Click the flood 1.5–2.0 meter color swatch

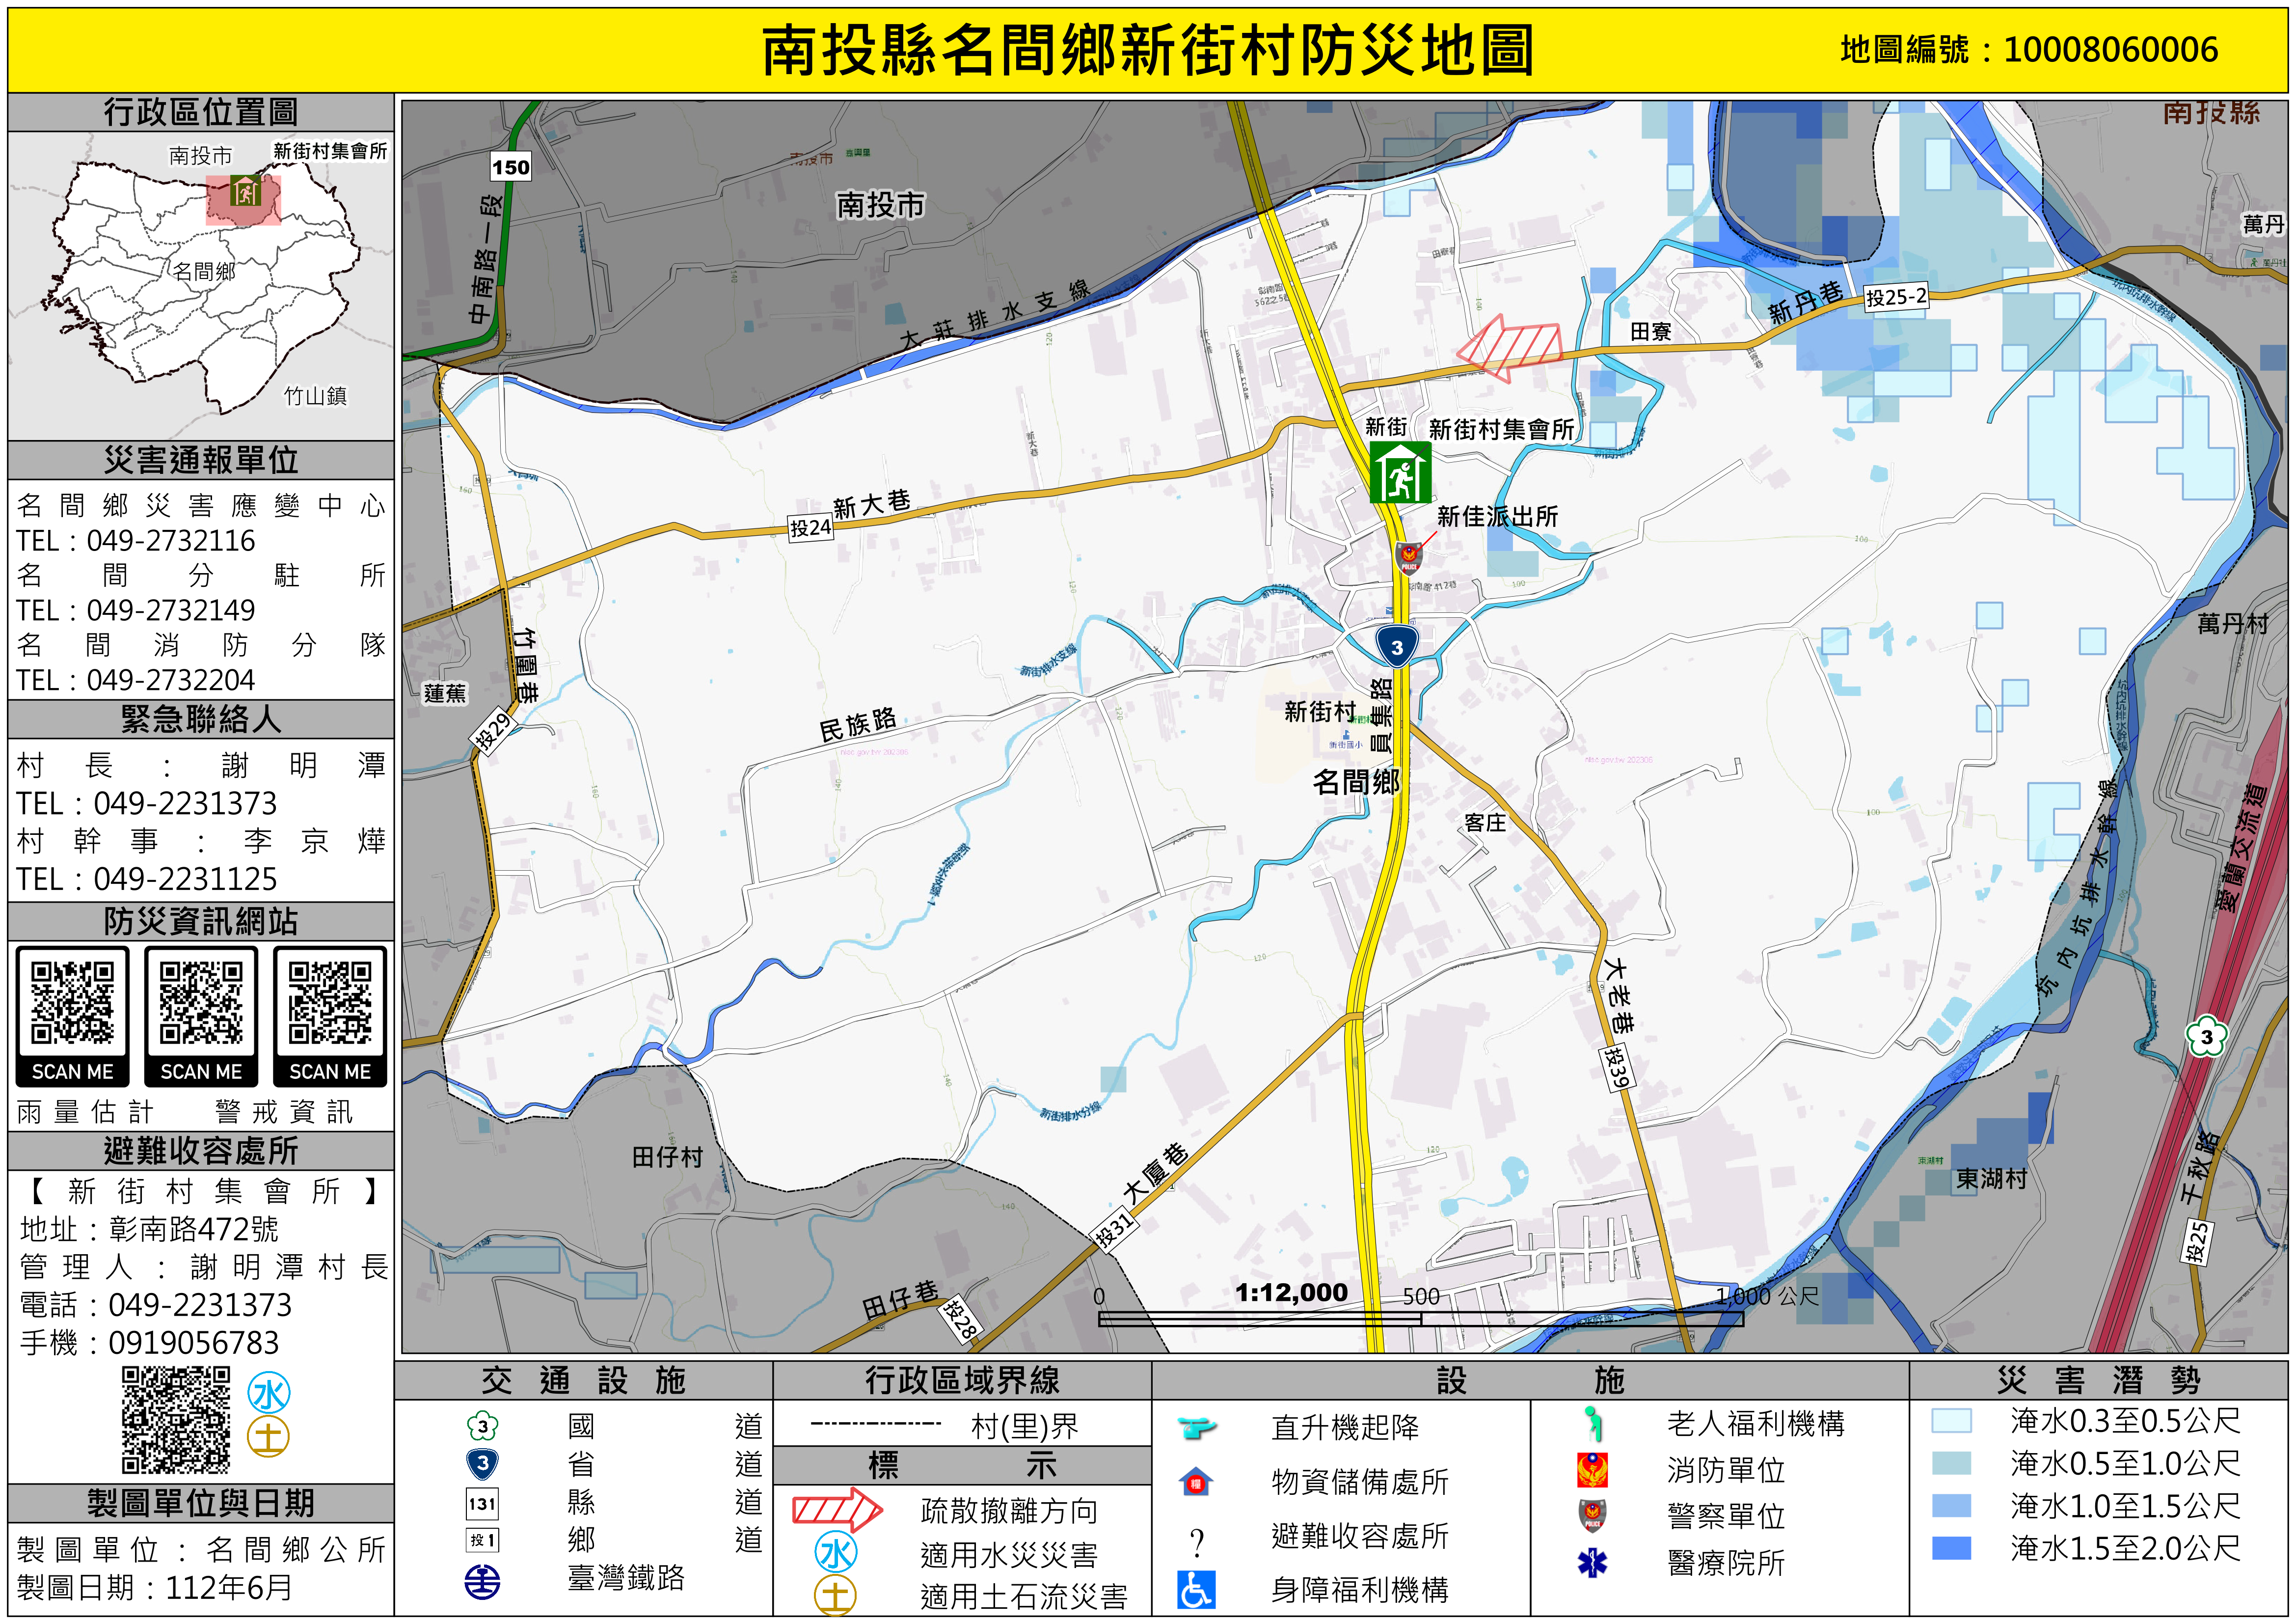point(1951,1548)
